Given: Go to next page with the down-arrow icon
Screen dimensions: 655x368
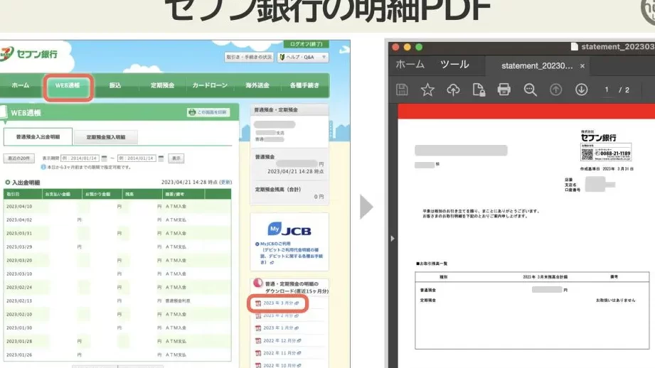Looking at the screenshot, I should [582, 90].
